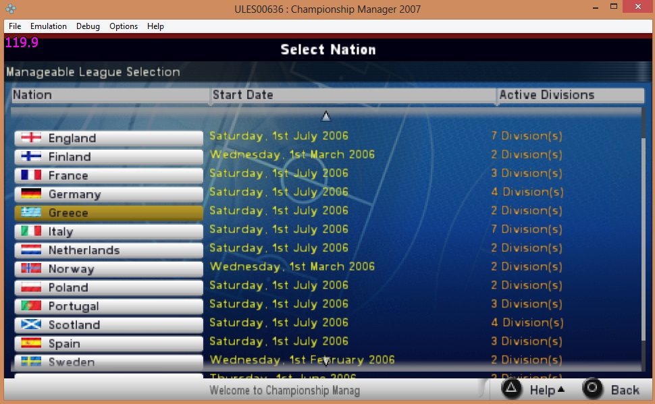
Task: Click the Germany flag icon
Action: [x=31, y=194]
